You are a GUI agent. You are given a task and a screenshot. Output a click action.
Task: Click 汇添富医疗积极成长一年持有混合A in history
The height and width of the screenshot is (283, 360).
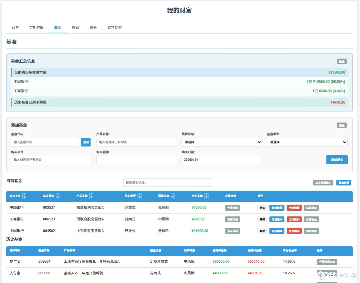[x=92, y=261]
